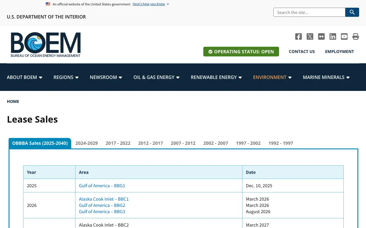366x228 pixels.
Task: Expand the Marine Minerals menu
Action: [x=326, y=77]
